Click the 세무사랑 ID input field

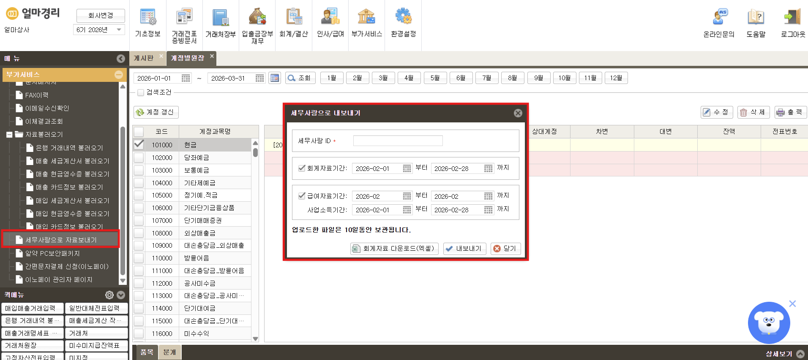pos(398,141)
